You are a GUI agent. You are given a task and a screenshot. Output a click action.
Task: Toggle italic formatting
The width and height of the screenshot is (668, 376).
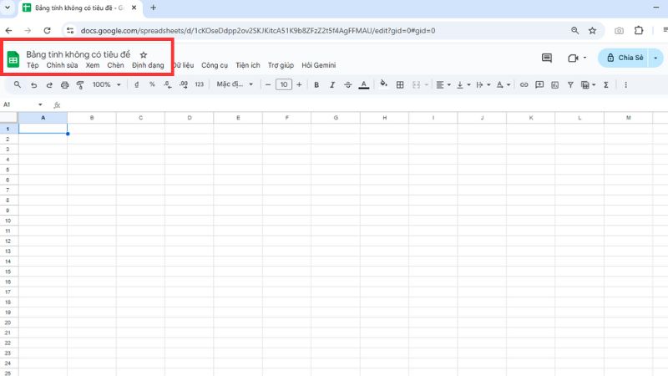point(331,84)
